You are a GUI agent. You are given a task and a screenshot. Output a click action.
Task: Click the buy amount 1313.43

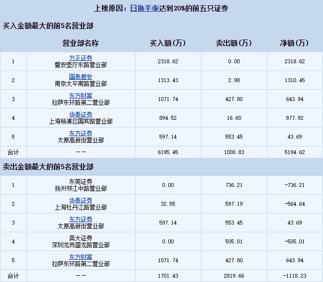[x=168, y=80]
